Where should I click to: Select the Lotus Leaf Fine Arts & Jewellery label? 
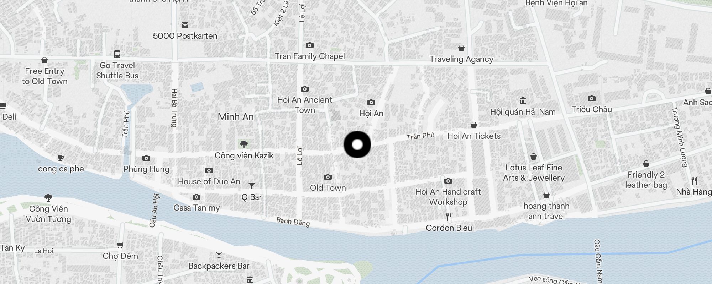[x=534, y=173]
